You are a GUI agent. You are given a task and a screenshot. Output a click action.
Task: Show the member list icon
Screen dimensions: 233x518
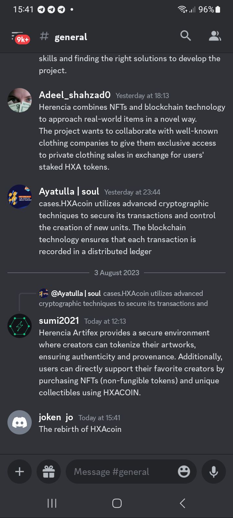[x=215, y=36]
